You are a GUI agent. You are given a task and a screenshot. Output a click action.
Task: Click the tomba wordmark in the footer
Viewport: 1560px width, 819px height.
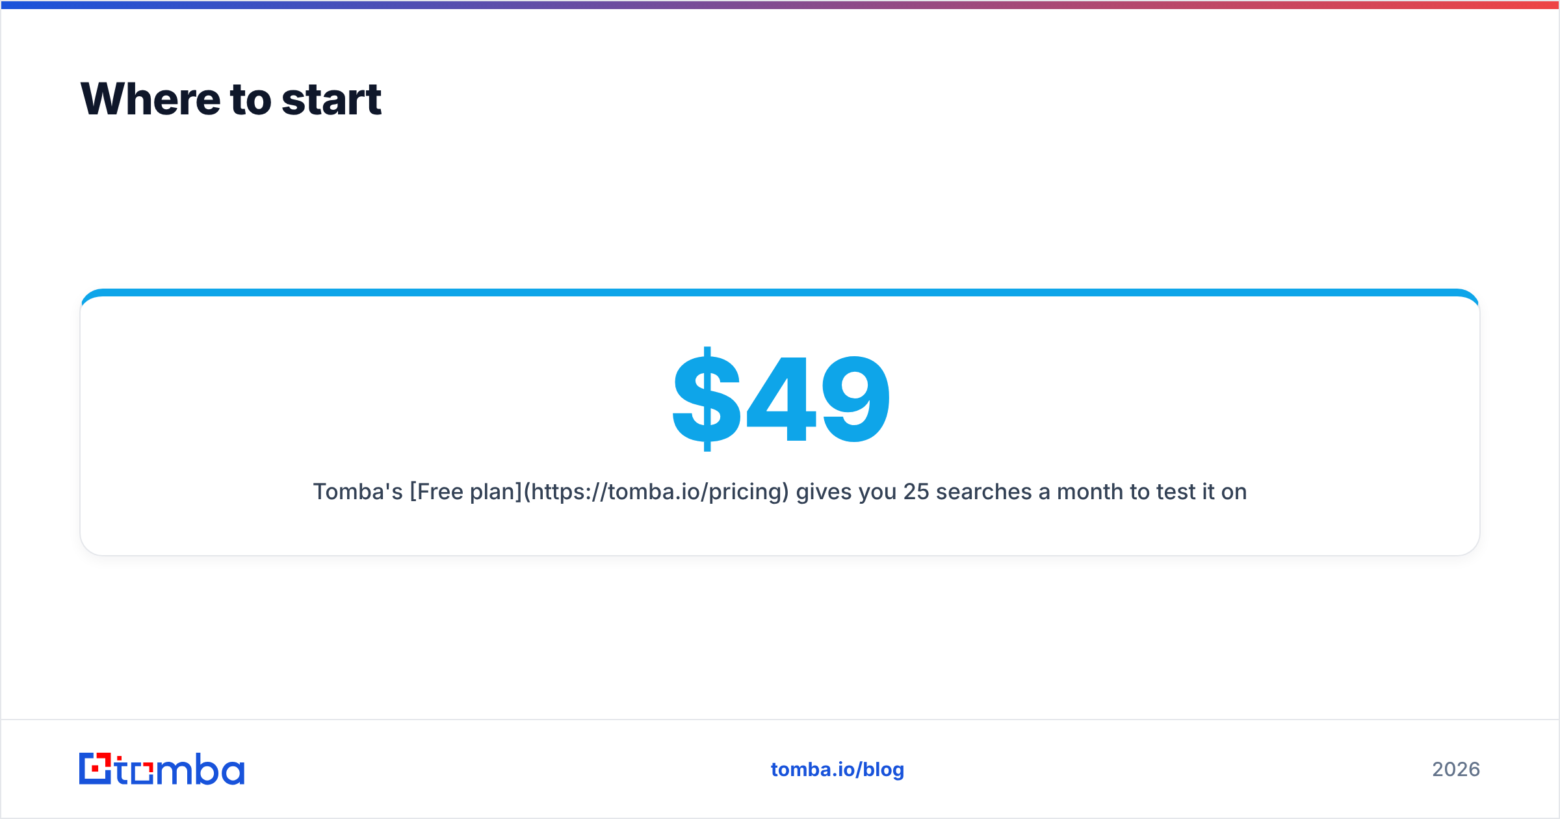(x=180, y=769)
